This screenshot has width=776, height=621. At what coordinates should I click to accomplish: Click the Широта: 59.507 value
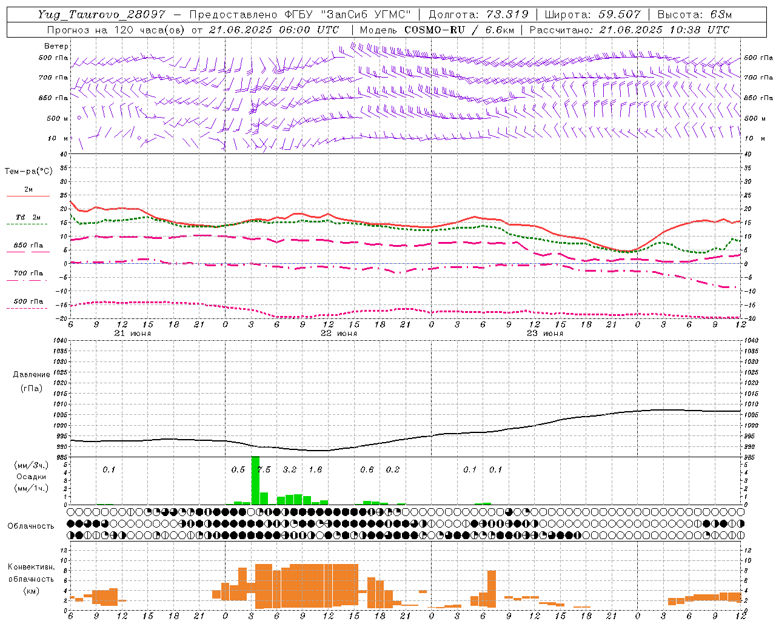click(x=592, y=15)
